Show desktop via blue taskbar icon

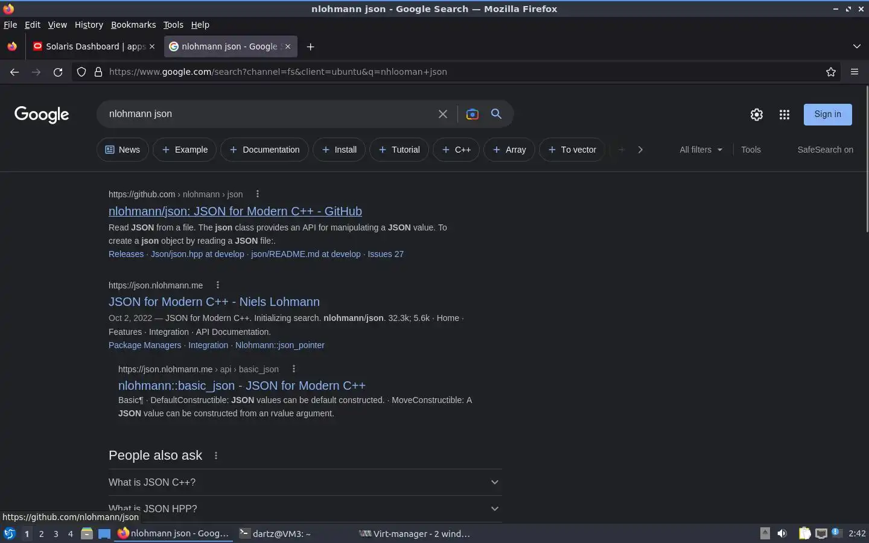click(104, 533)
